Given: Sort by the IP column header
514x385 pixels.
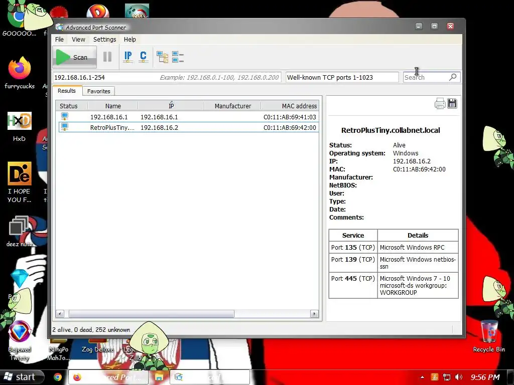Looking at the screenshot, I should click(171, 106).
